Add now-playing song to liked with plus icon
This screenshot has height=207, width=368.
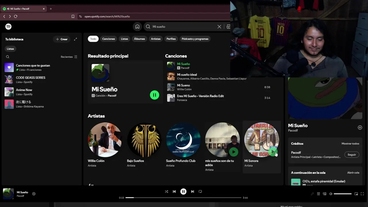click(34, 194)
